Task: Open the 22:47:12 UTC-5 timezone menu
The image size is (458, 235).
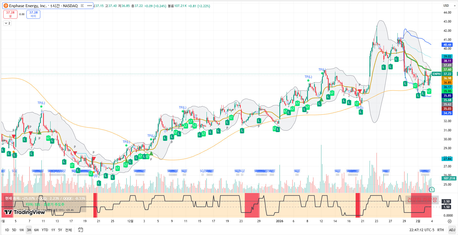Action: pos(422,230)
